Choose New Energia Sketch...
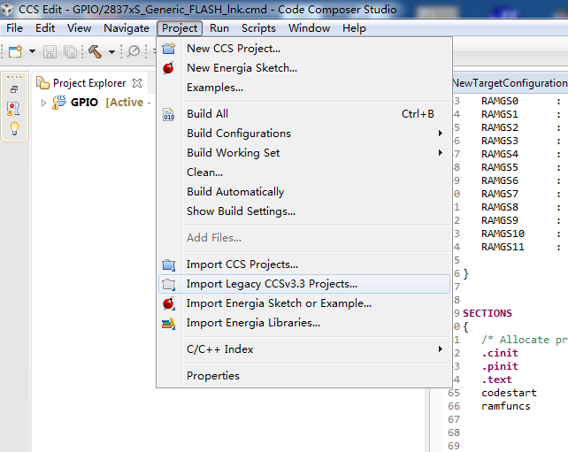The height and width of the screenshot is (452, 568). click(304, 68)
